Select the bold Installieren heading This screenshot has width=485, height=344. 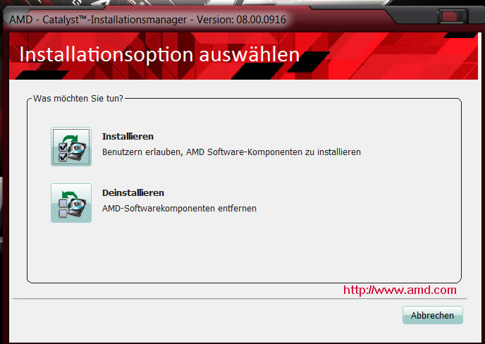pos(128,137)
